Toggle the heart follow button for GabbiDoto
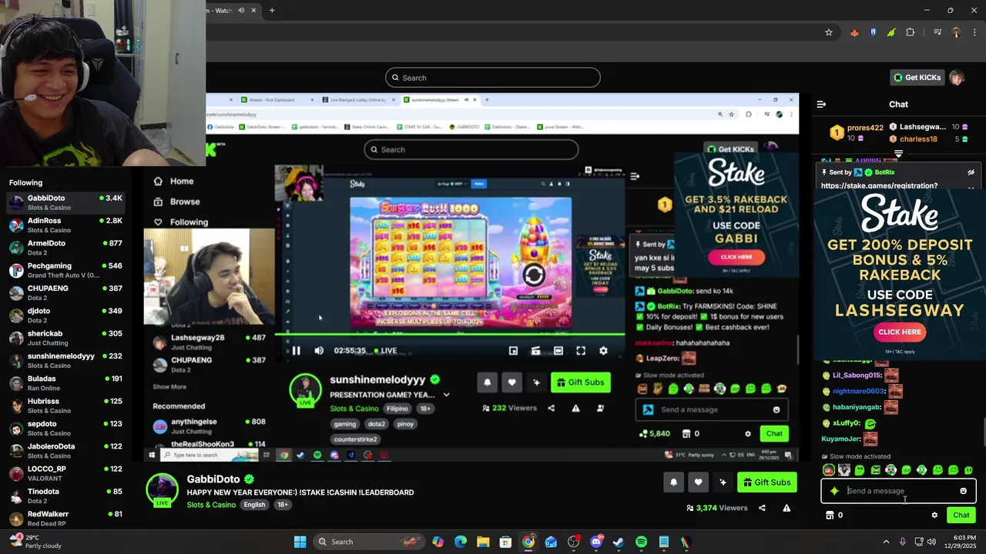Image resolution: width=986 pixels, height=554 pixels. (698, 482)
